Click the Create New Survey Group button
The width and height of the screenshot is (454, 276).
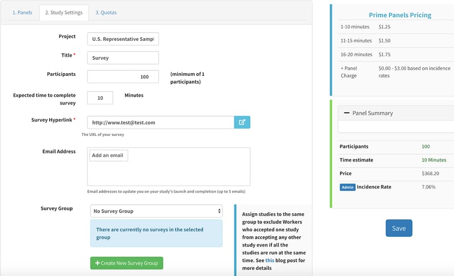pyautogui.click(x=127, y=263)
